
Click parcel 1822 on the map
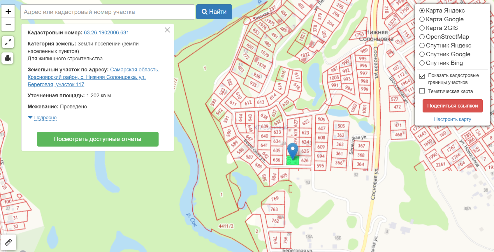305,55
